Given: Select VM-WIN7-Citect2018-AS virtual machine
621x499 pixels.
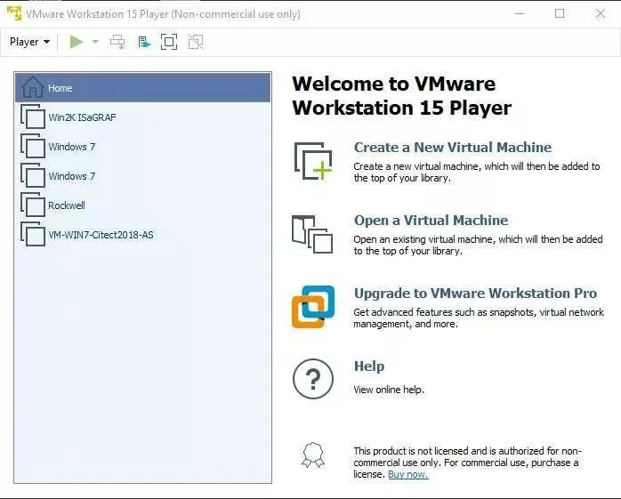Looking at the screenshot, I should [143, 235].
